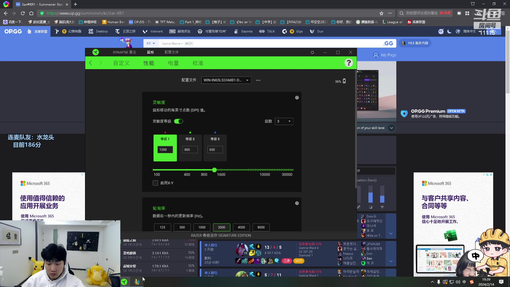Close the Microsoft 365 ad on right
Viewport: 510px width, 287px height.
[x=491, y=175]
